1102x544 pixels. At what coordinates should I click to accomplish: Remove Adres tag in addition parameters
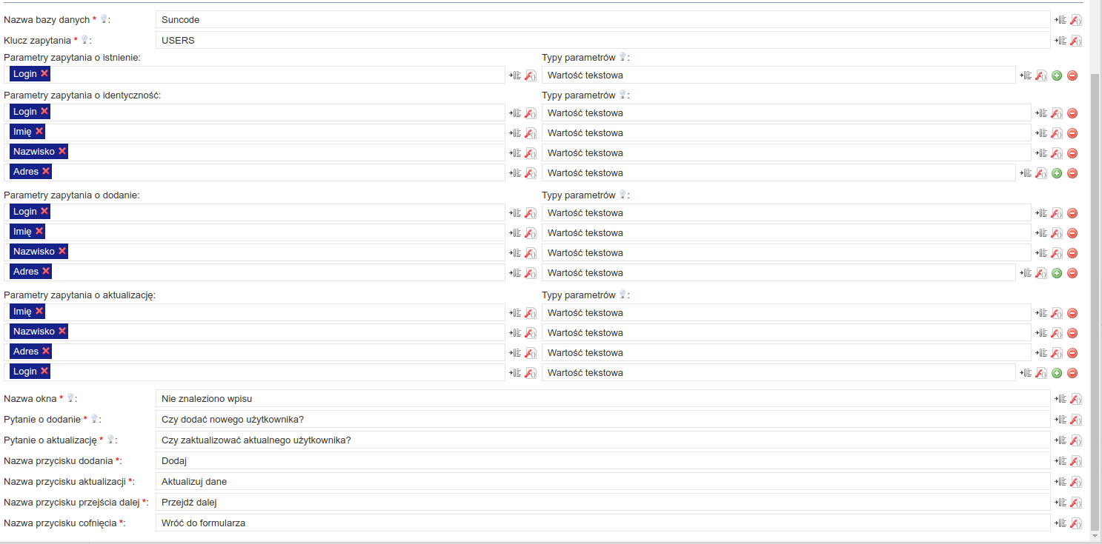(x=46, y=271)
